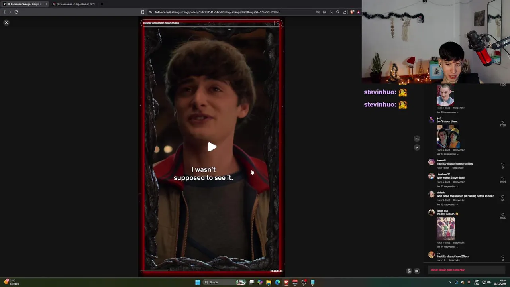Click the translate page icon in address bar

point(331,12)
